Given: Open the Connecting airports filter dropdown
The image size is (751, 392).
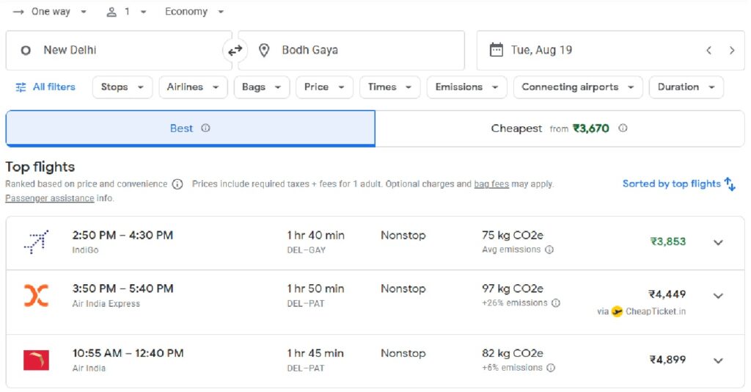Looking at the screenshot, I should (578, 87).
